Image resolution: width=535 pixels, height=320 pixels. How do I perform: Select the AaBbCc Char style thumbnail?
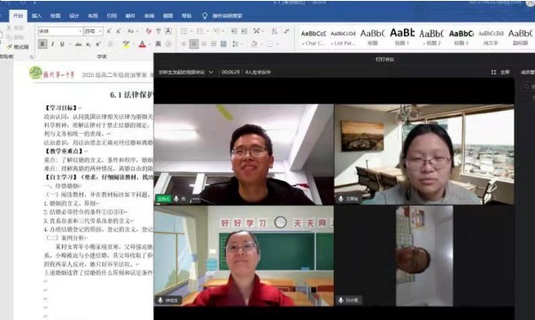[x=314, y=37]
